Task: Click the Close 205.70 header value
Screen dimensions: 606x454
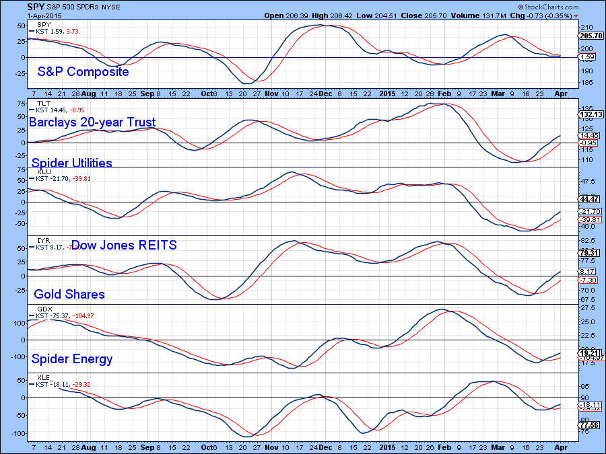Action: coord(424,16)
